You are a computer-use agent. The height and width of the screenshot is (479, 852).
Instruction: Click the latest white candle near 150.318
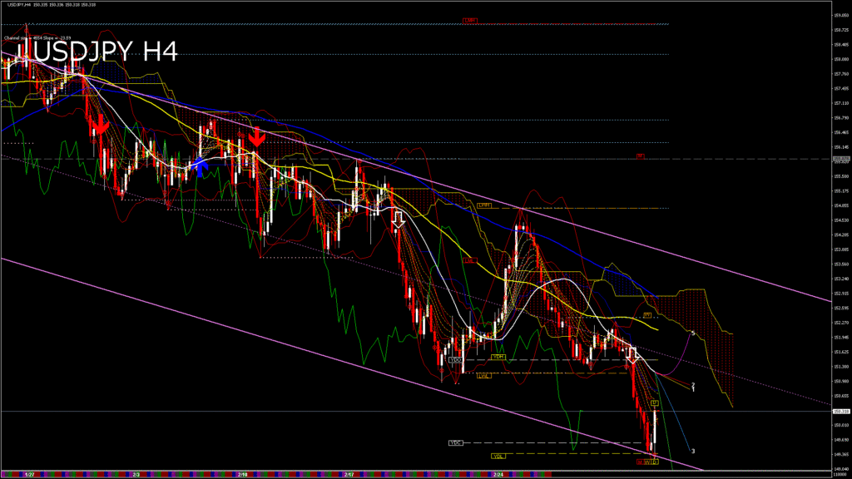[655, 427]
